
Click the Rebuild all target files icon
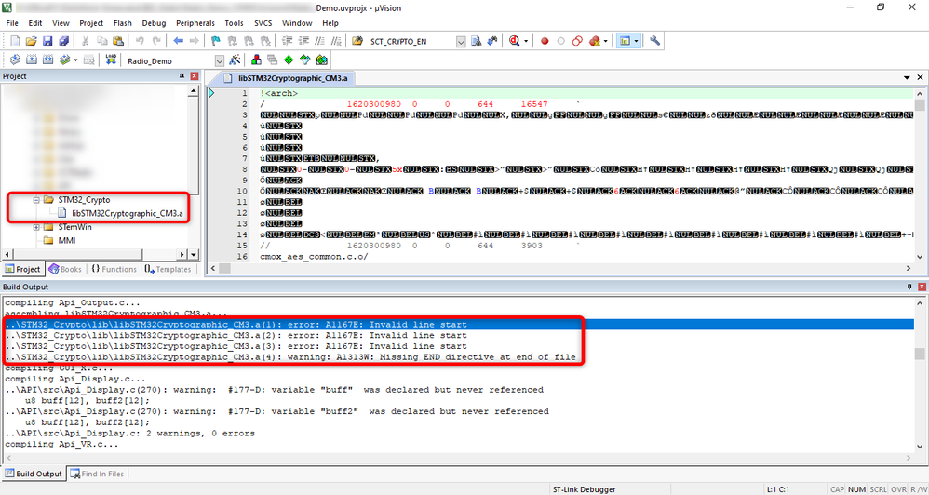pyautogui.click(x=47, y=60)
